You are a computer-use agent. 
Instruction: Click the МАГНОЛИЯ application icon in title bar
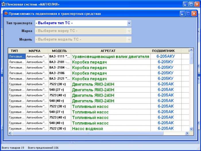3,4
